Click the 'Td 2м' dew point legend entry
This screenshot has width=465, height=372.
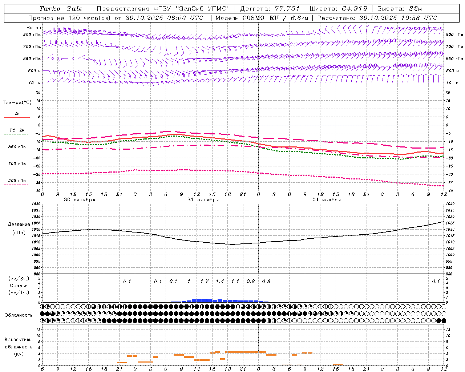(17, 130)
